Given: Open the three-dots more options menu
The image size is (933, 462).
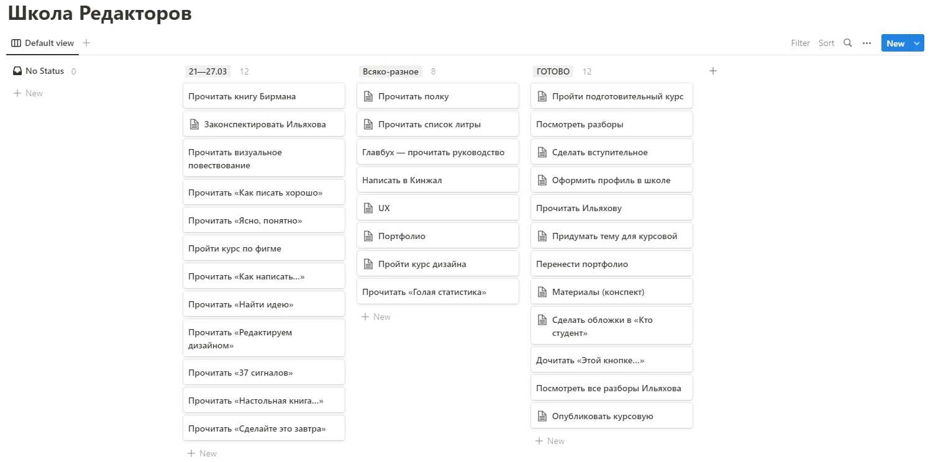Looking at the screenshot, I should pyautogui.click(x=867, y=43).
